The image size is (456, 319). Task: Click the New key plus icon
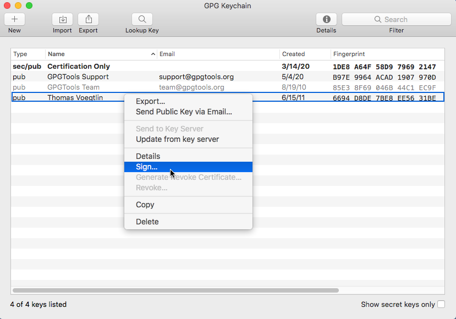pyautogui.click(x=14, y=19)
